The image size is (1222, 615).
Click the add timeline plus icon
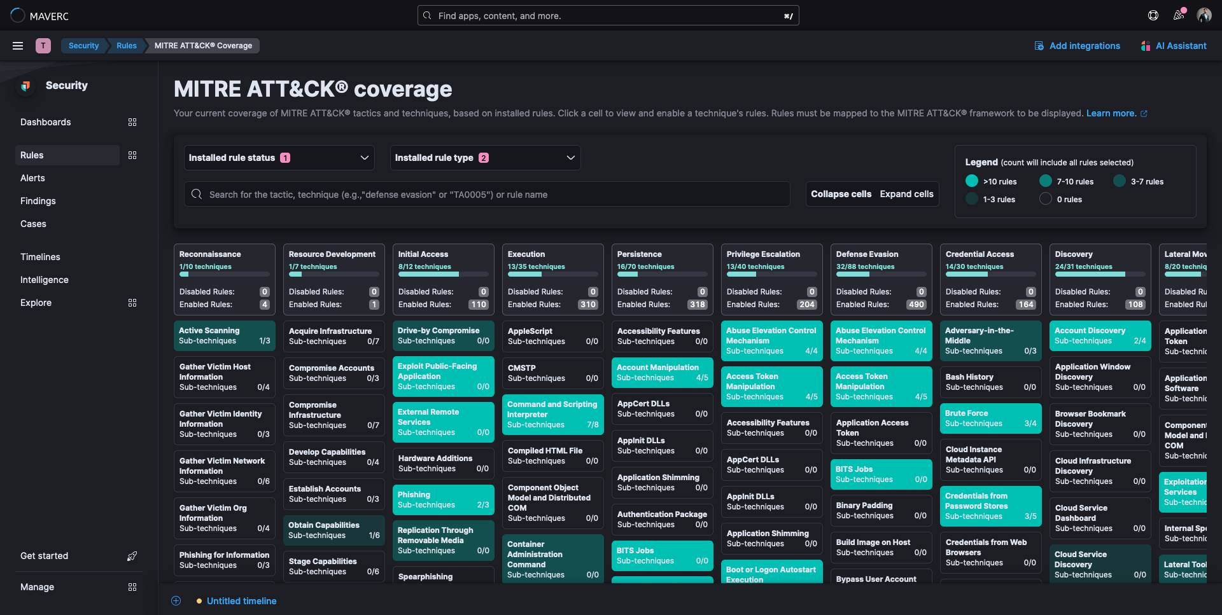(176, 601)
